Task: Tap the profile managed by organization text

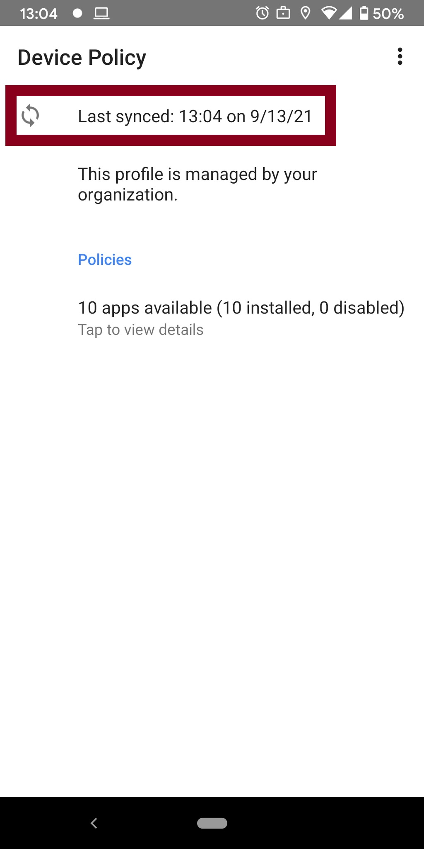Action: coord(198,184)
